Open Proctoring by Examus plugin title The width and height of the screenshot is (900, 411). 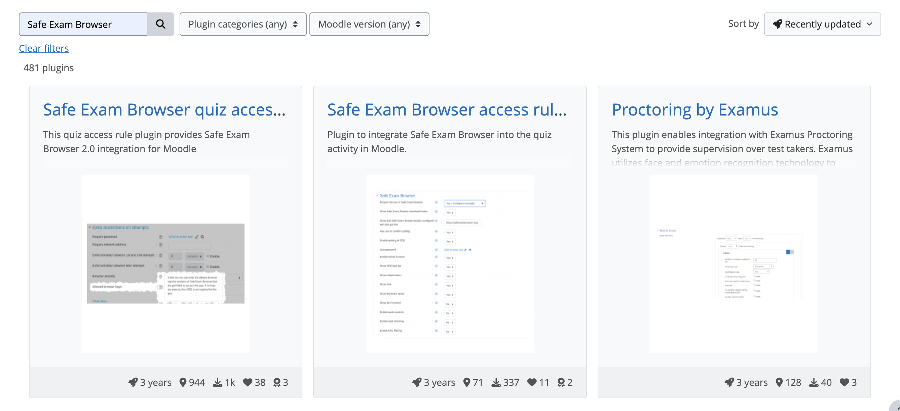695,109
